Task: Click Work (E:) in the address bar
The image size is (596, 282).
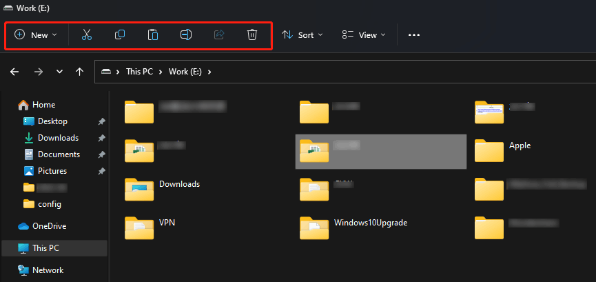Action: click(185, 72)
